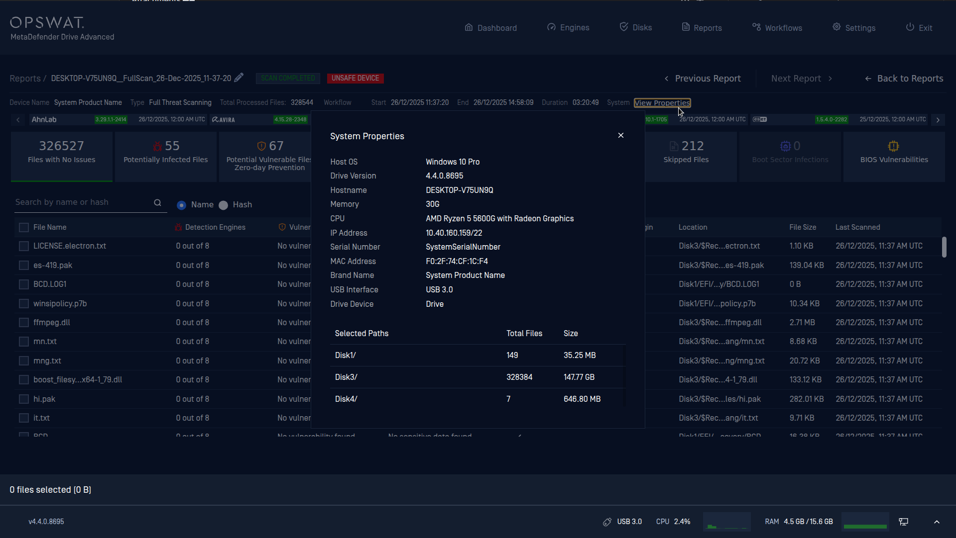Close the System Properties dialog
The height and width of the screenshot is (538, 956).
621,135
